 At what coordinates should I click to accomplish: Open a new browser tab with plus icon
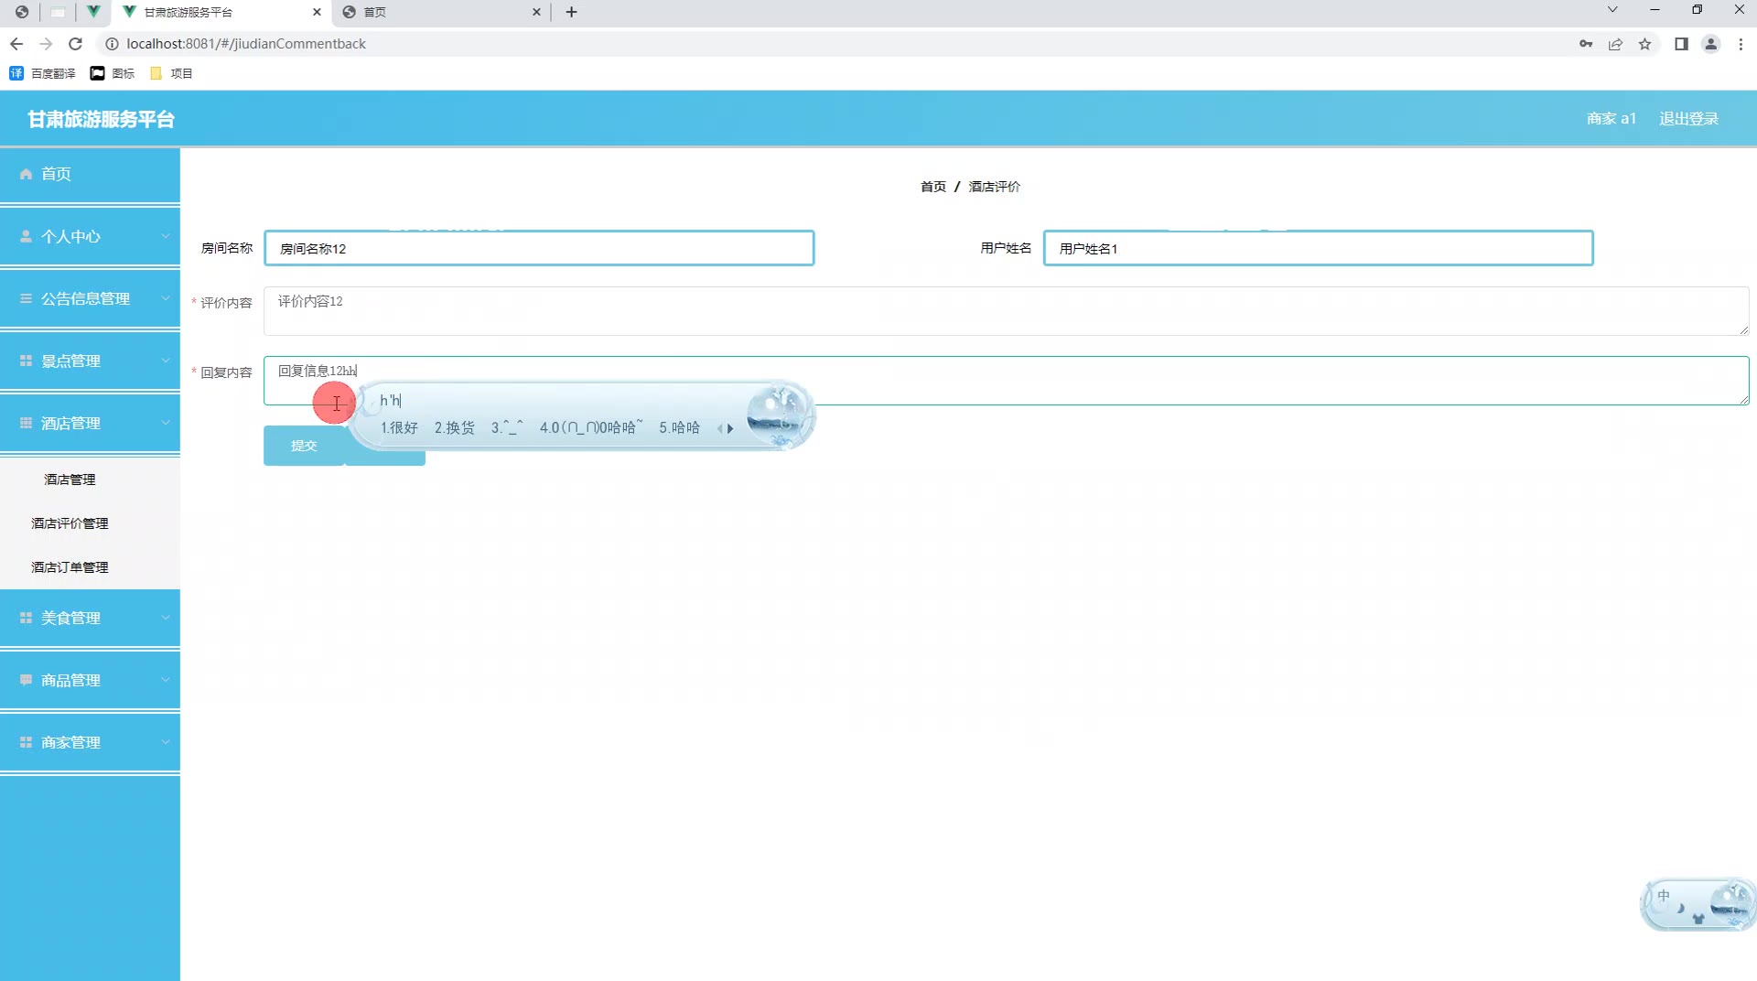pos(571,12)
